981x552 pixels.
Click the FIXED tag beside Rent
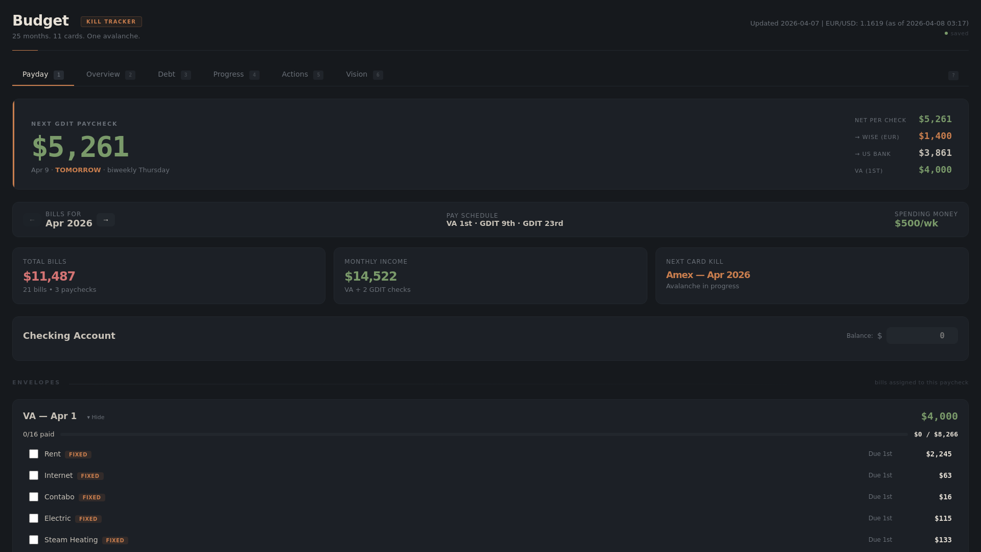pyautogui.click(x=78, y=454)
